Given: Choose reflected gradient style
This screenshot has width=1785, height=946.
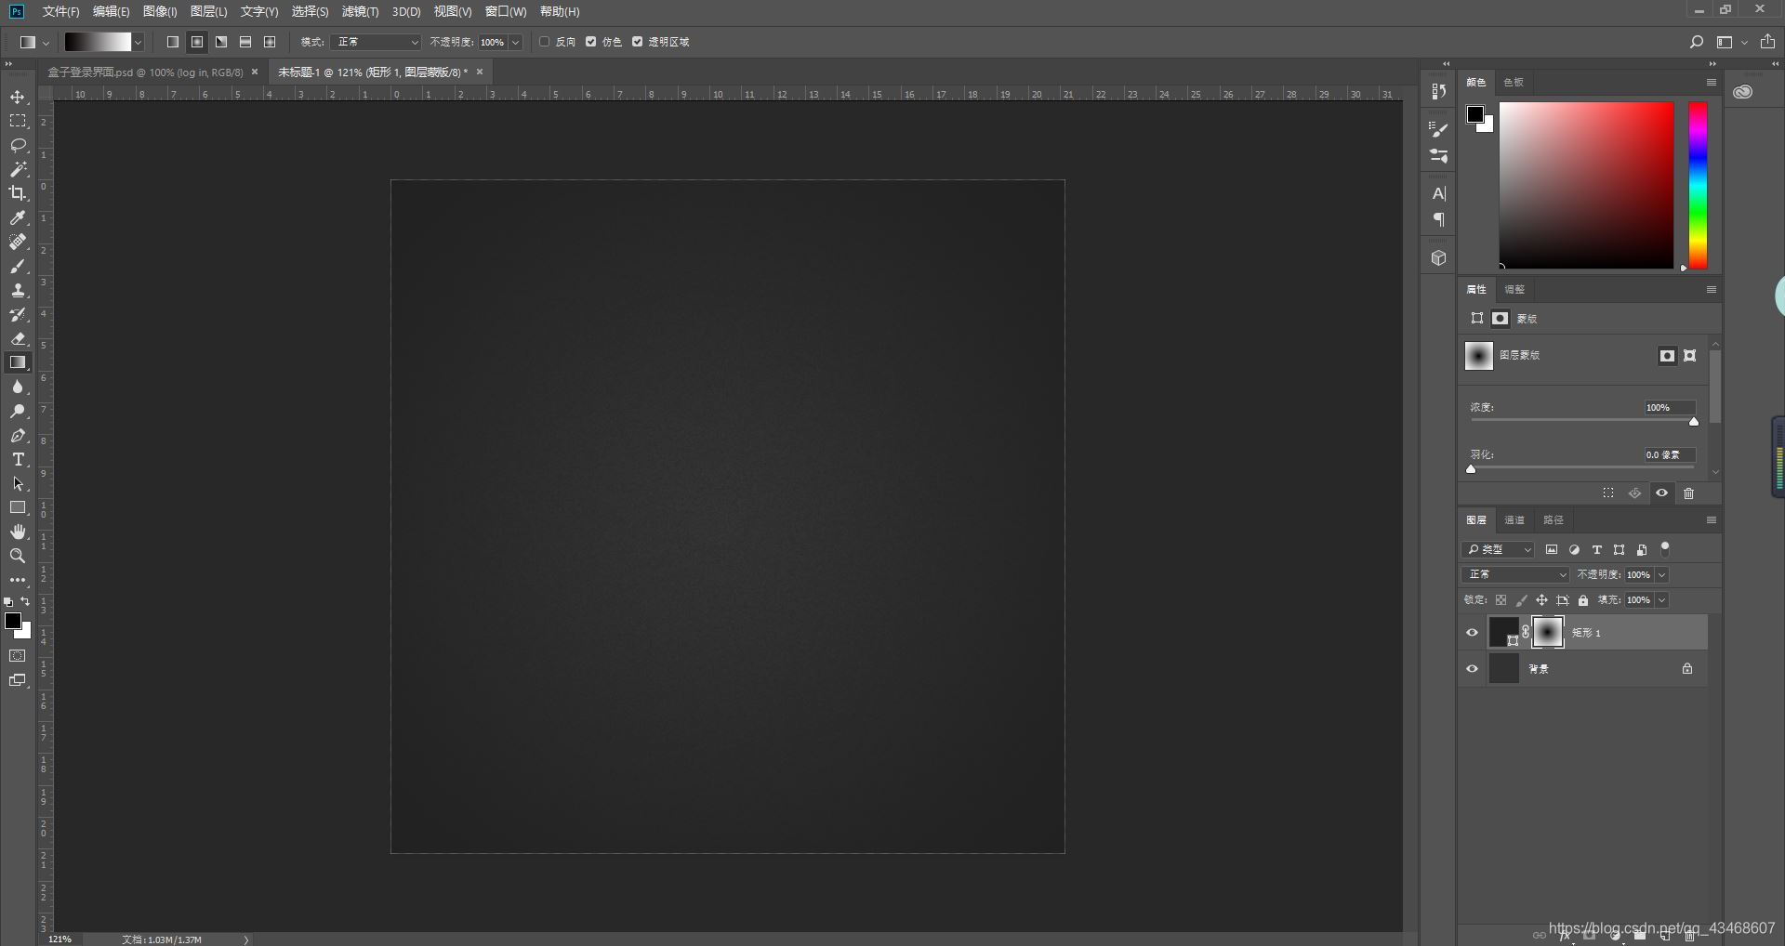Looking at the screenshot, I should (x=245, y=42).
